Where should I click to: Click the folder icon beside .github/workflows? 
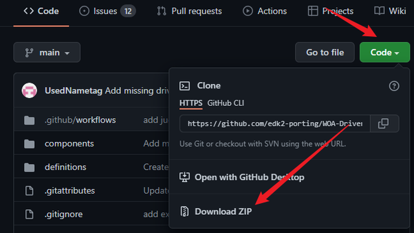[x=29, y=121]
